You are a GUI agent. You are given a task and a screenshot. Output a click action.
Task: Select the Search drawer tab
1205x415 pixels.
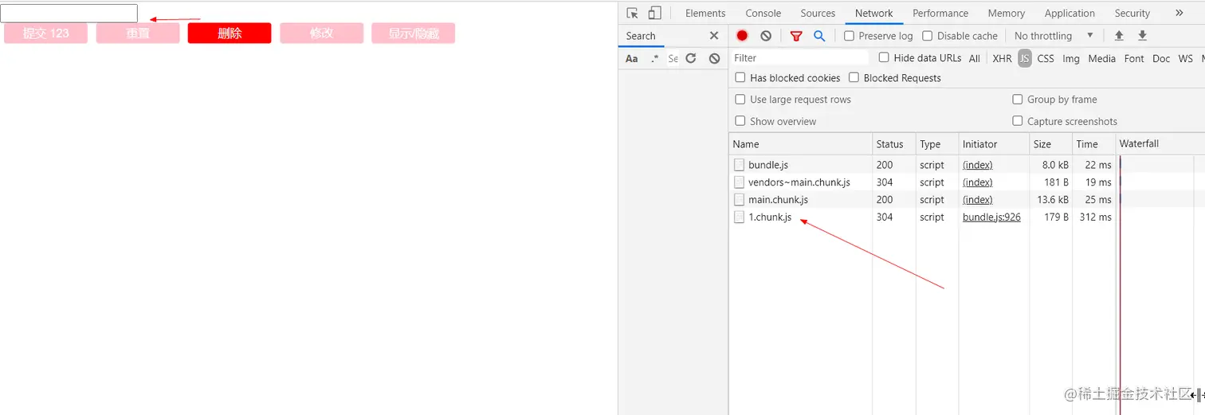pos(641,36)
